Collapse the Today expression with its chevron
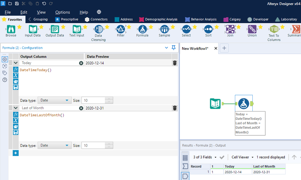Viewport: 301px width, 180px height. [16, 63]
